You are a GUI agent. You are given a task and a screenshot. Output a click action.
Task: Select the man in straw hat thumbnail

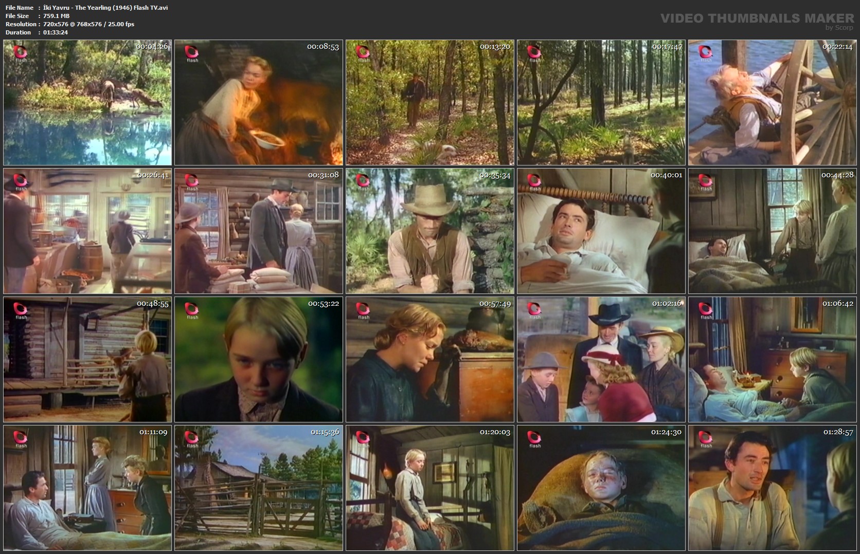pyautogui.click(x=429, y=231)
